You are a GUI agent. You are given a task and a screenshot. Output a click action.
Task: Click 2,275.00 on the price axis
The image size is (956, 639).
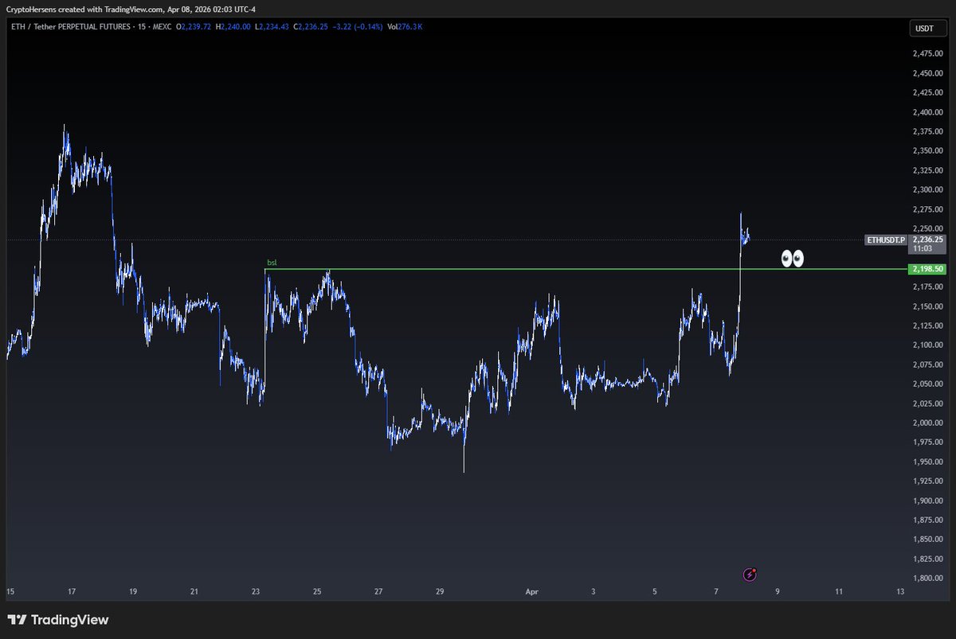click(x=927, y=209)
